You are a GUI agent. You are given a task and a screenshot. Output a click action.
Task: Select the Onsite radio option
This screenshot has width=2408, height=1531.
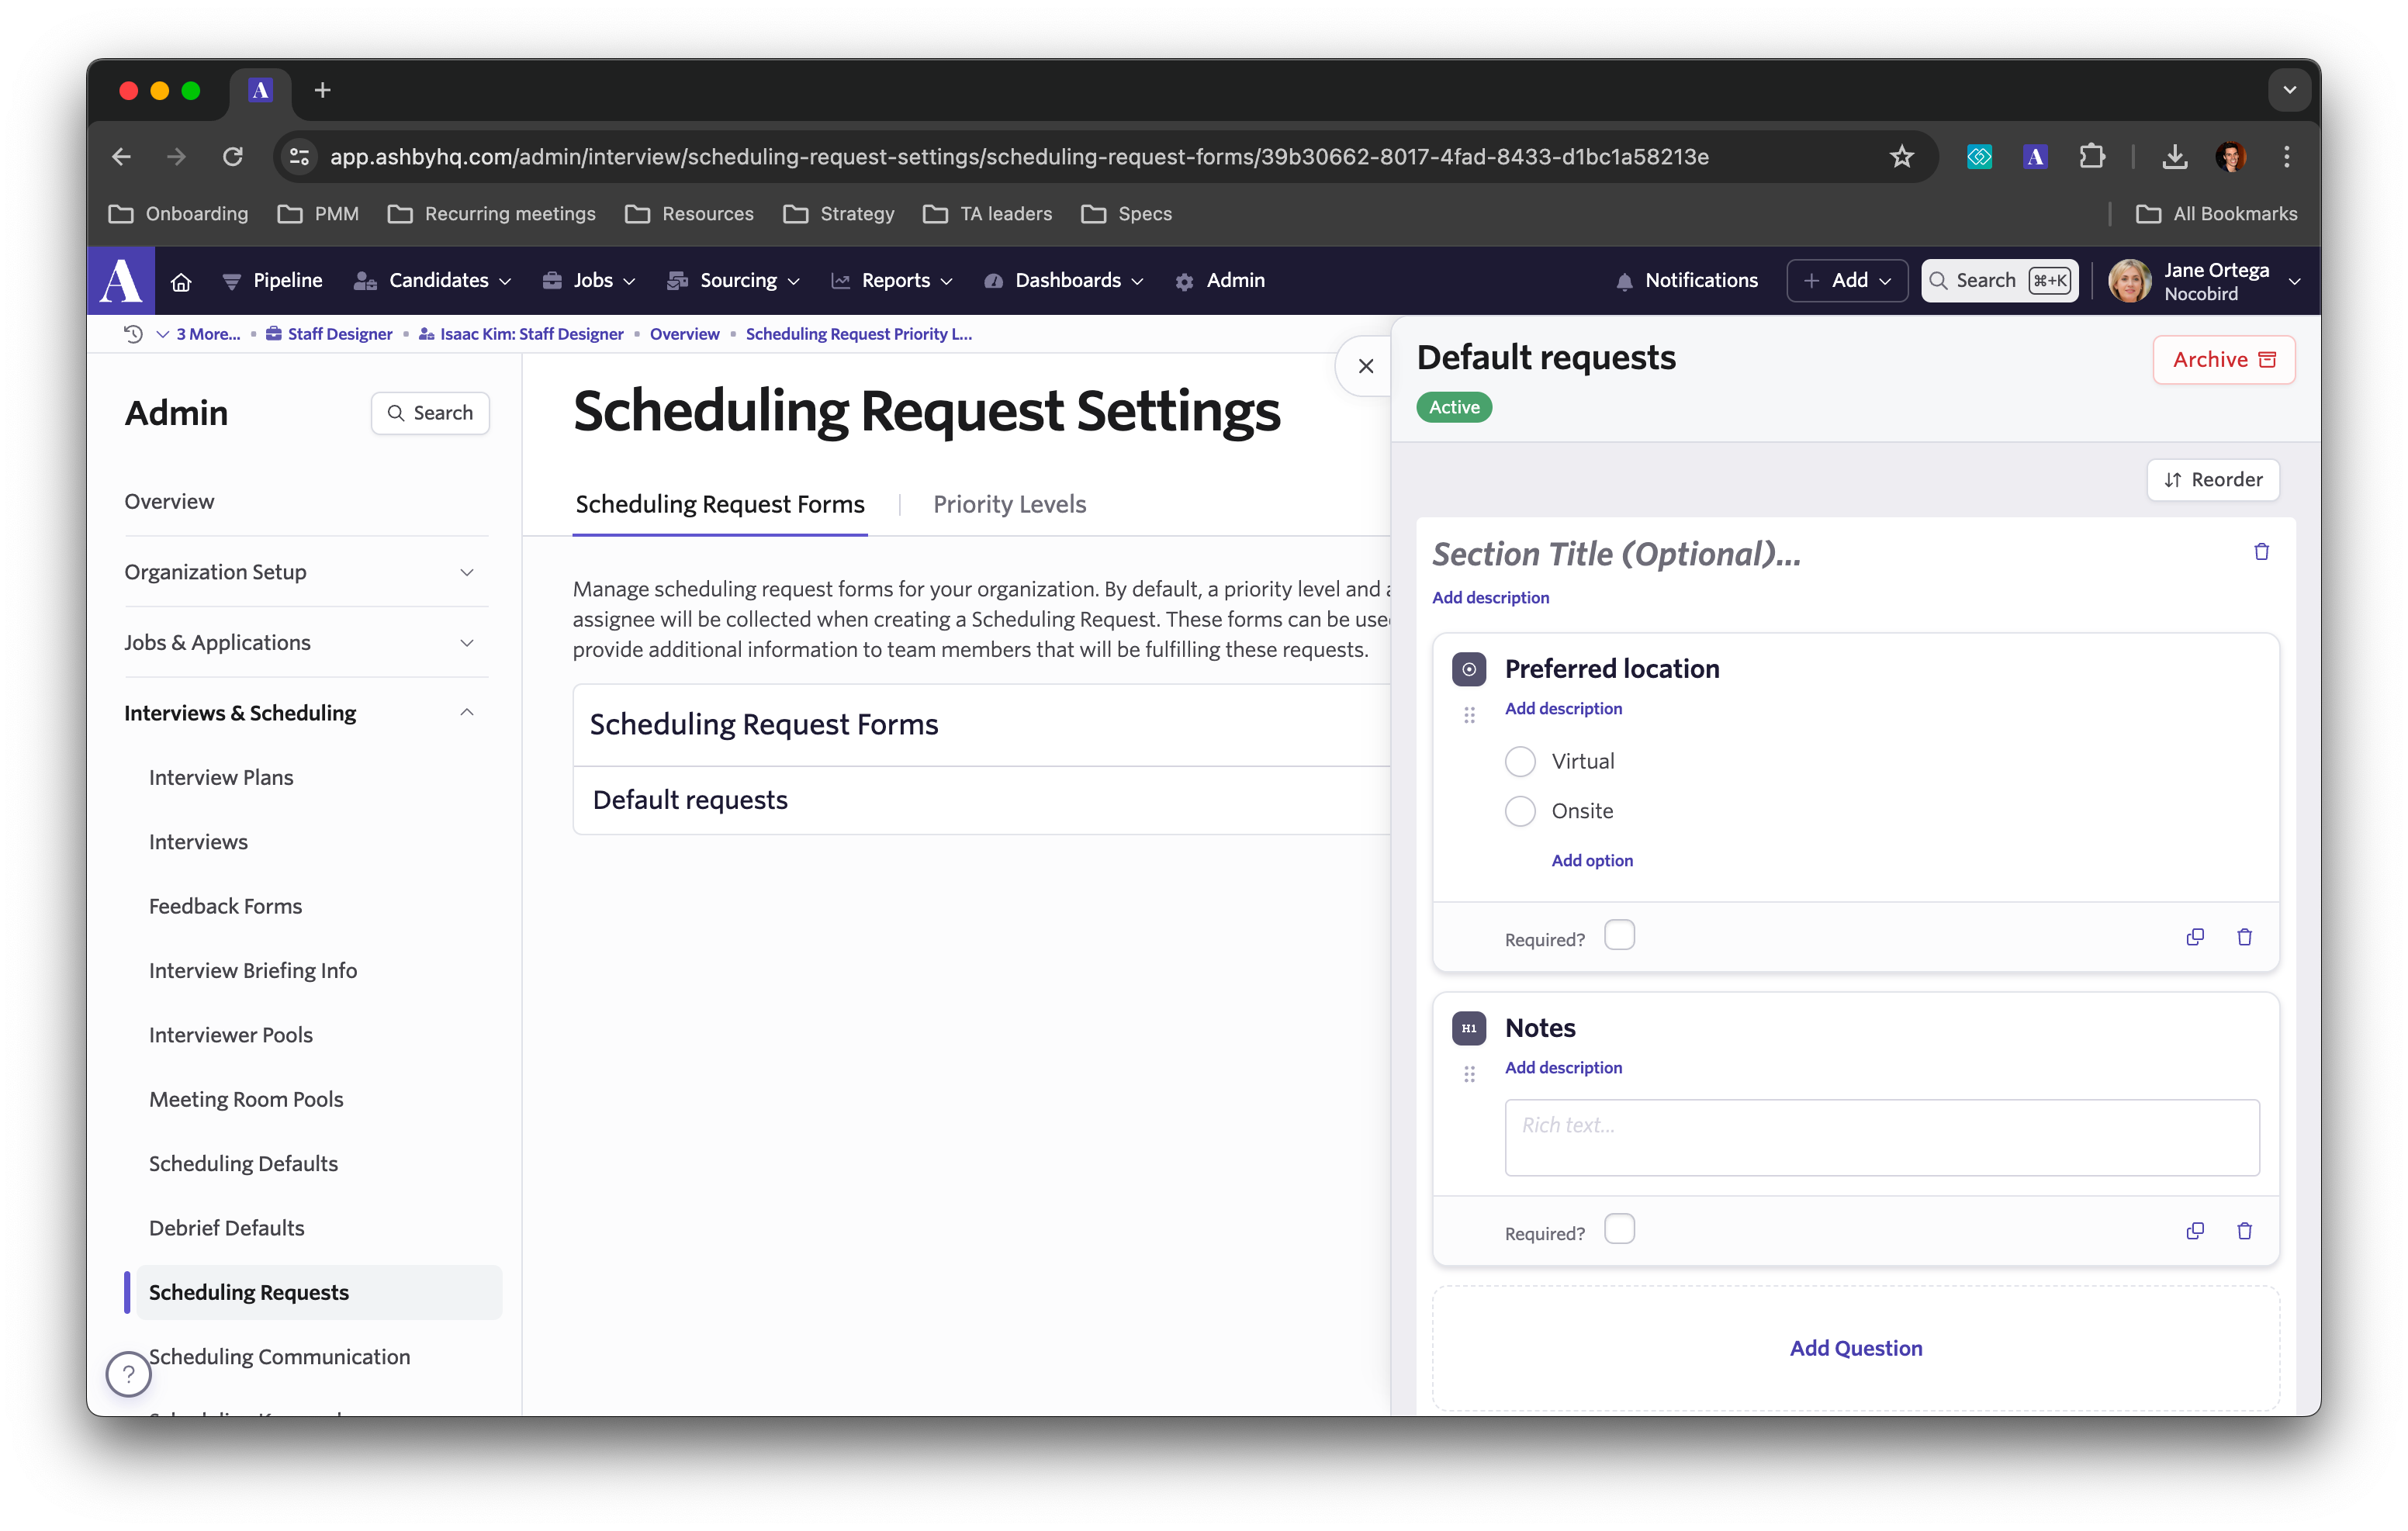coord(1520,811)
